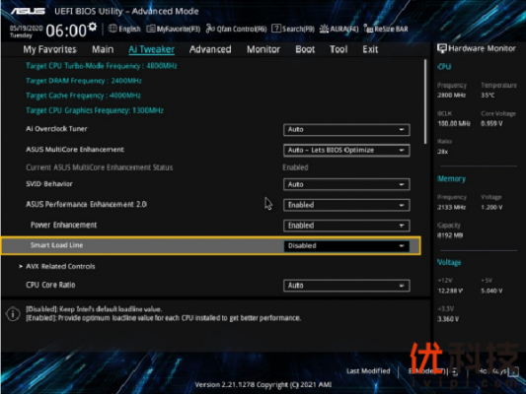Image resolution: width=526 pixels, height=394 pixels.
Task: Click the Power Enhancement label
Action: pos(63,225)
